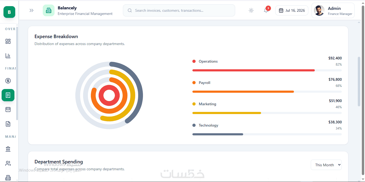Click the Jul 16, 2026 date button
The height and width of the screenshot is (182, 365).
tap(292, 10)
